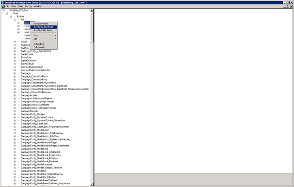The height and width of the screenshot is (187, 294).
Task: Open the Window menu
Action: (38, 6)
